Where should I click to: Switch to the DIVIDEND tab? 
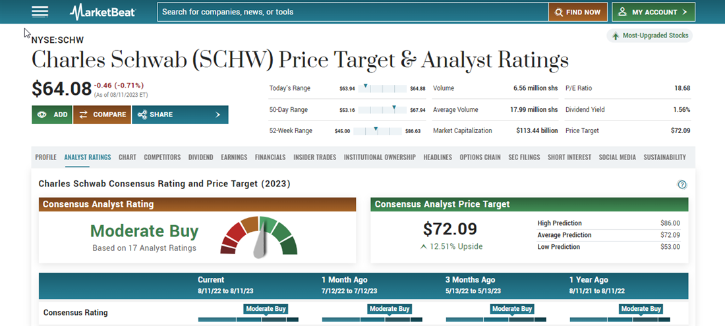200,157
